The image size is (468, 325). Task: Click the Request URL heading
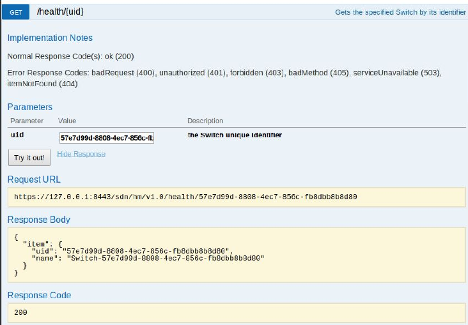tap(34, 179)
